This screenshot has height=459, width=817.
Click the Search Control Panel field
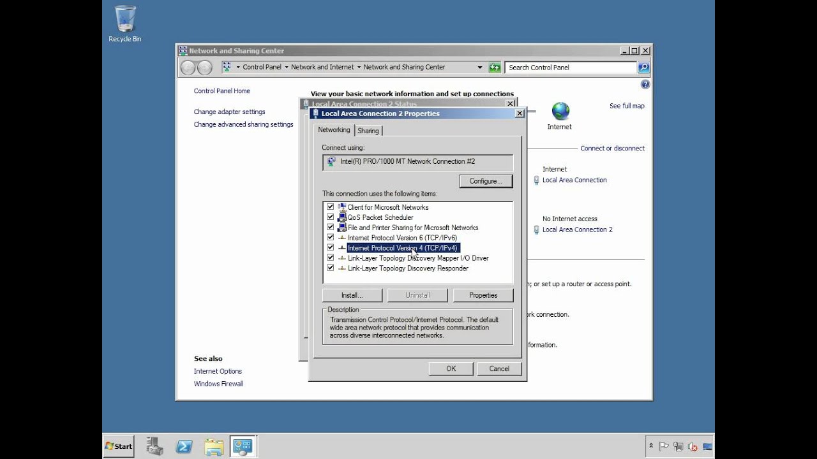pyautogui.click(x=571, y=67)
